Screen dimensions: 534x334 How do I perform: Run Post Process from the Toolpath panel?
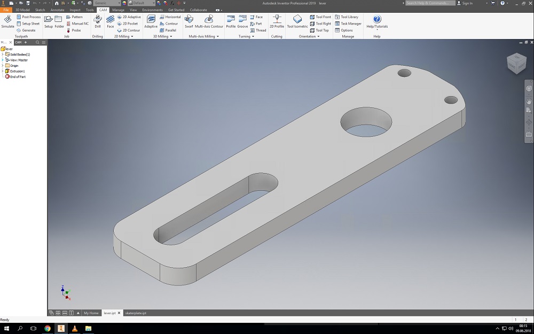coord(29,17)
